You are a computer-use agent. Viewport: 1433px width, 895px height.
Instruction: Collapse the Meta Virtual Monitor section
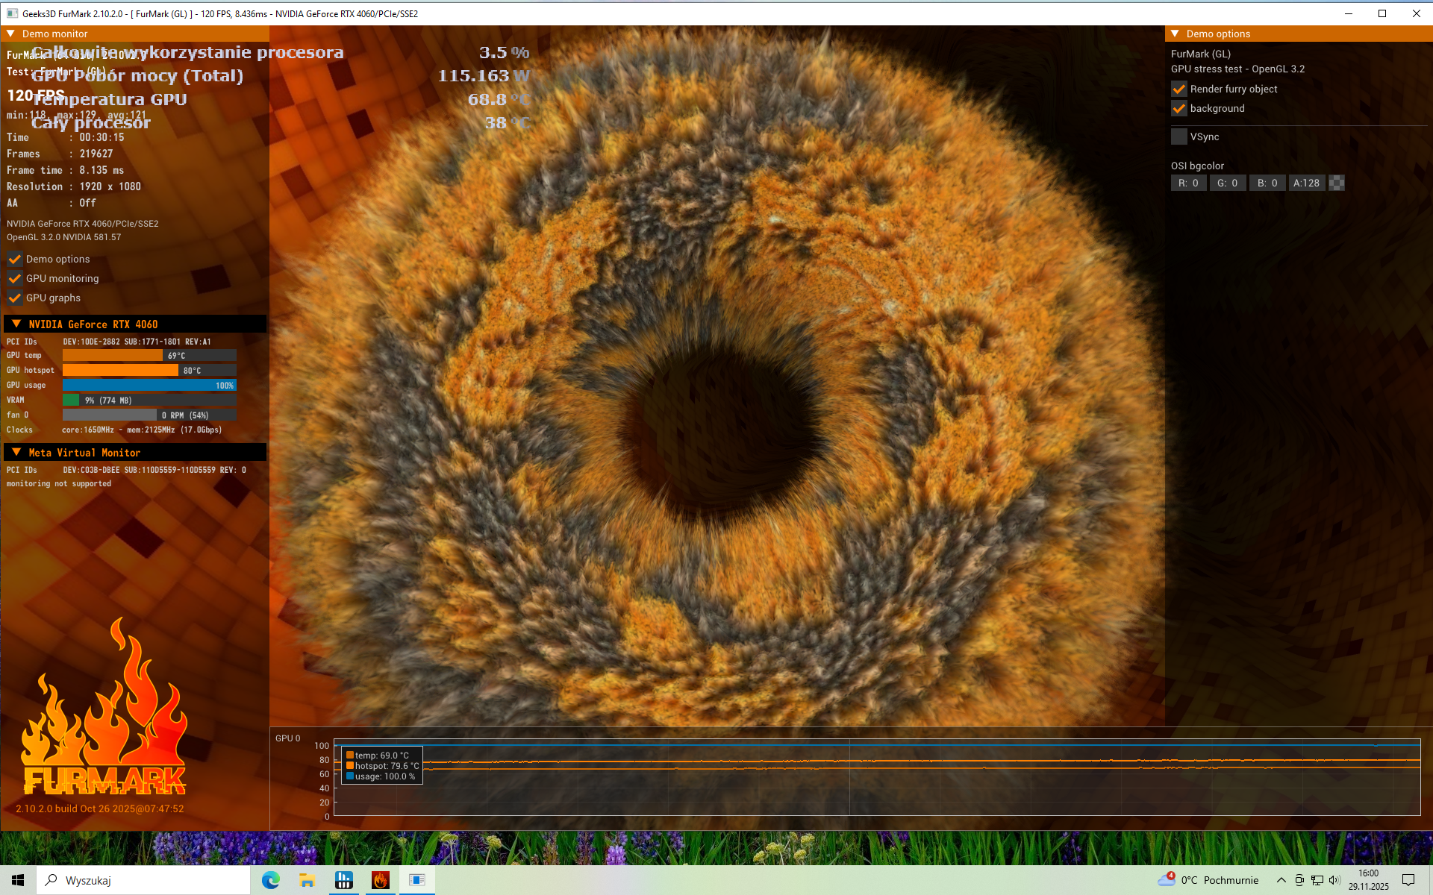tap(16, 452)
